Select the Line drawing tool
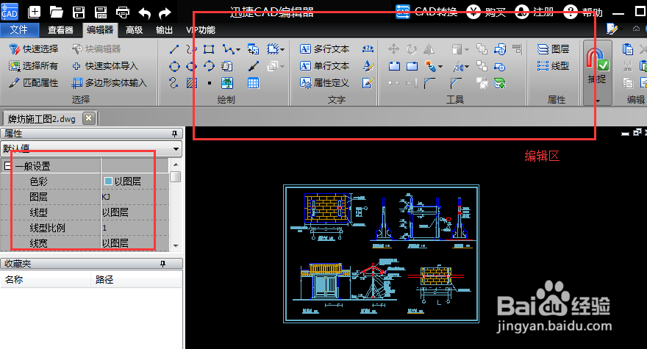This screenshot has width=647, height=349. click(174, 49)
